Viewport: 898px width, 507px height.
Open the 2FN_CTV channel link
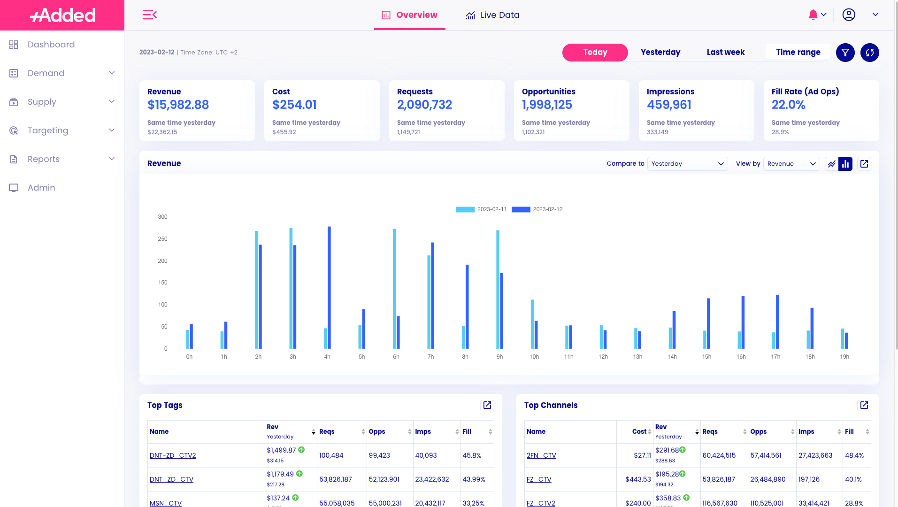click(541, 455)
